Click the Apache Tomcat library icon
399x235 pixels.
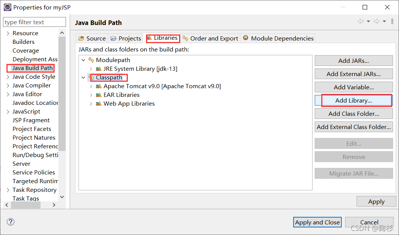pyautogui.click(x=99, y=86)
